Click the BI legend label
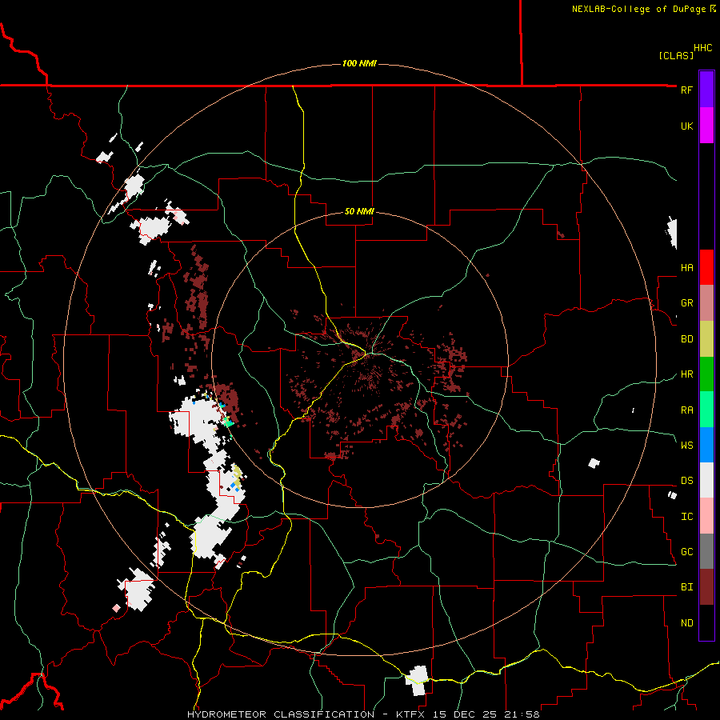Viewport: 720px width, 720px height. pyautogui.click(x=687, y=587)
